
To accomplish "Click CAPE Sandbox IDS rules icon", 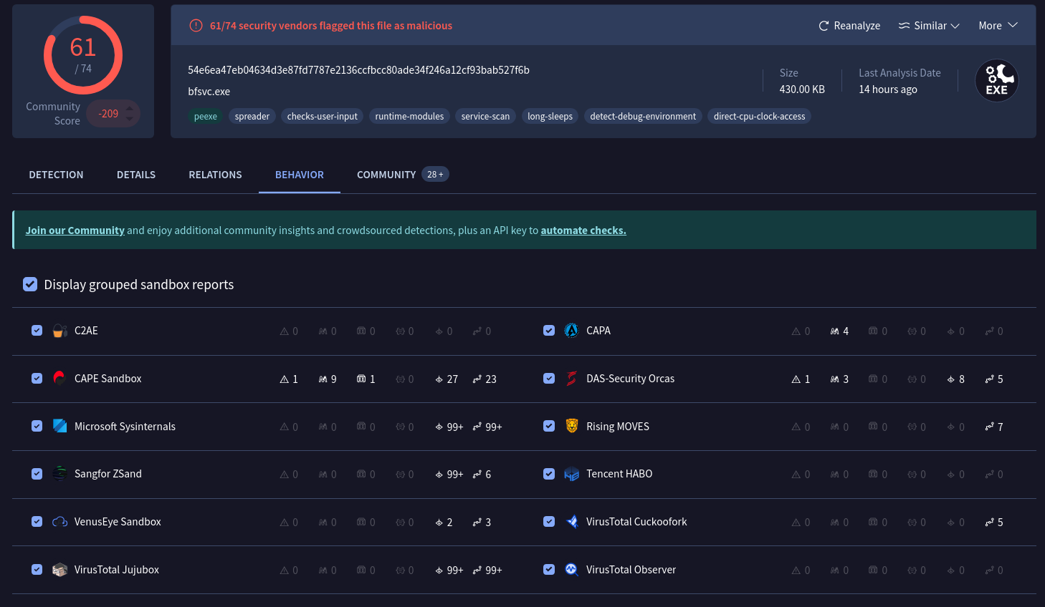I will click(x=361, y=379).
